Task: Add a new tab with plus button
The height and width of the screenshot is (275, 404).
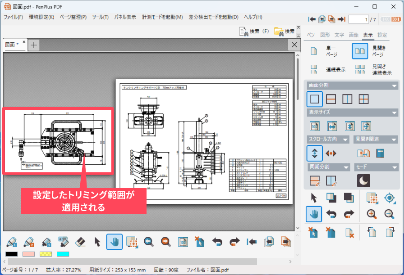Action: click(34, 45)
